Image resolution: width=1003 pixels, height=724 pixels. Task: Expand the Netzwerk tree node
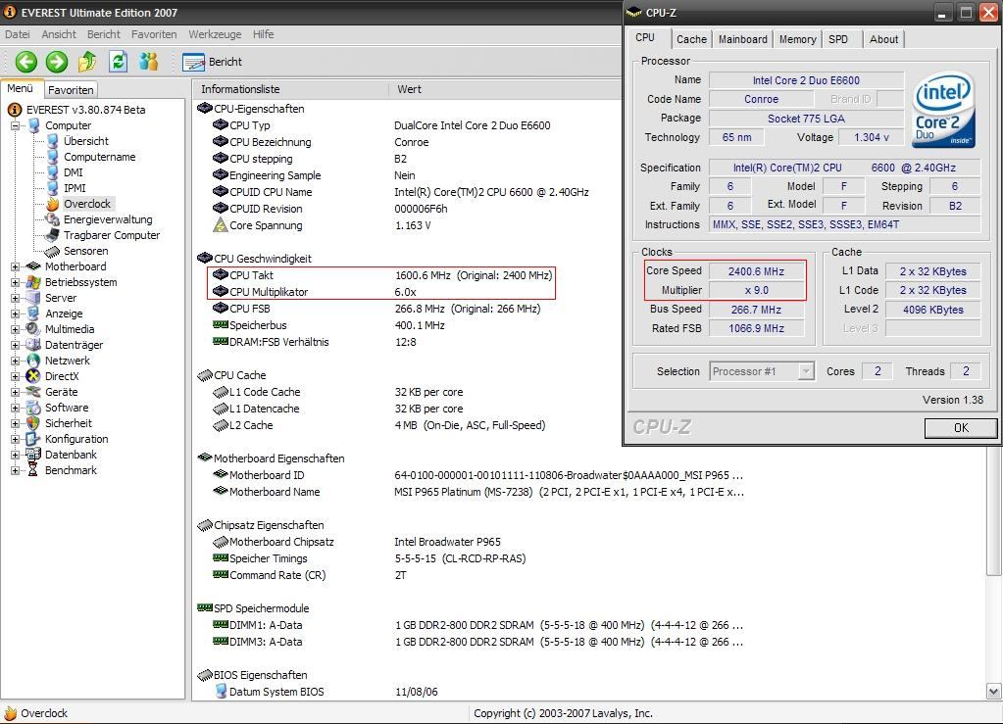click(15, 361)
